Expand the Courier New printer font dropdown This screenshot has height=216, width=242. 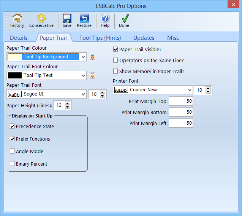(x=190, y=90)
